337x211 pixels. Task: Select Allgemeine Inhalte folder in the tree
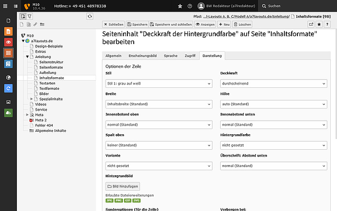pos(51,131)
